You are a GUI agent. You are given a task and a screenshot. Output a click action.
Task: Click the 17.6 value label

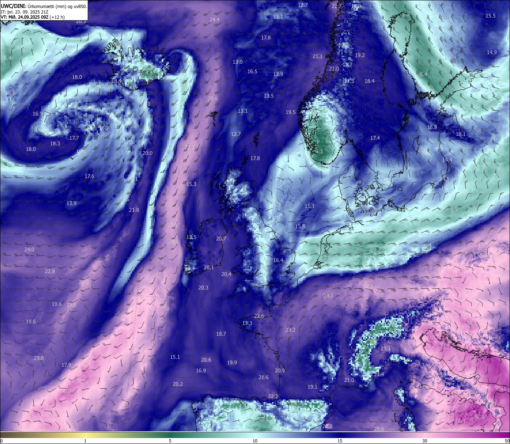pos(89,176)
